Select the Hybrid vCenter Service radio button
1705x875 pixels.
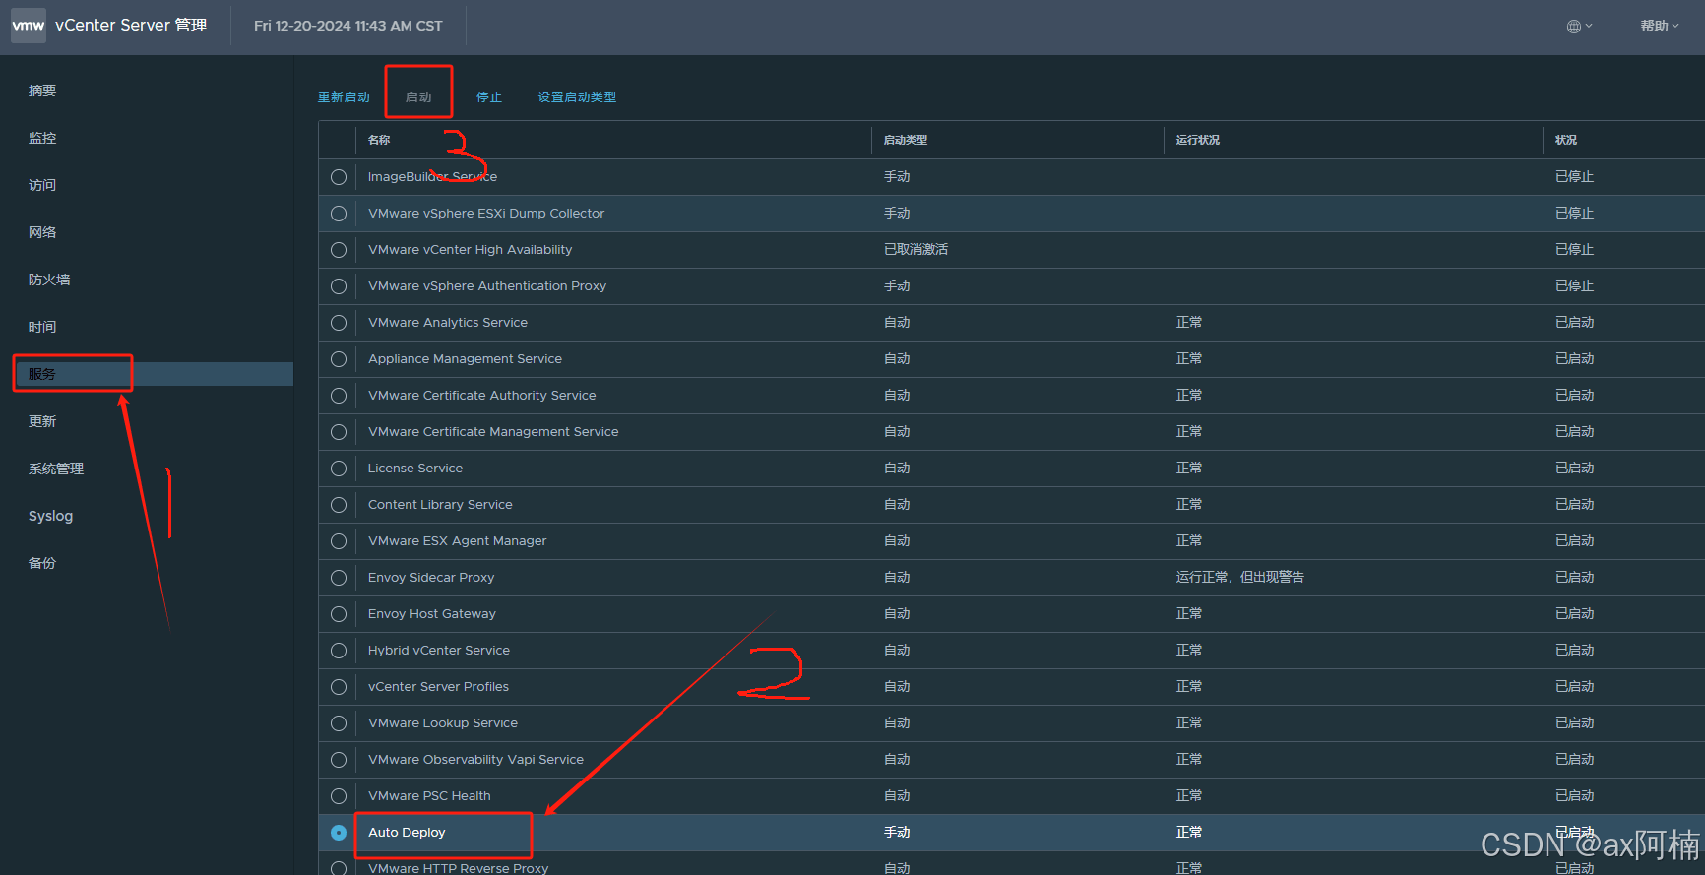(339, 651)
